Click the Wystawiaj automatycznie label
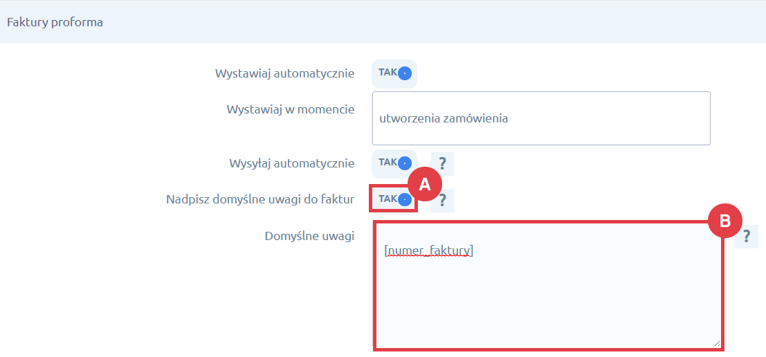Image resolution: width=766 pixels, height=357 pixels. [284, 73]
